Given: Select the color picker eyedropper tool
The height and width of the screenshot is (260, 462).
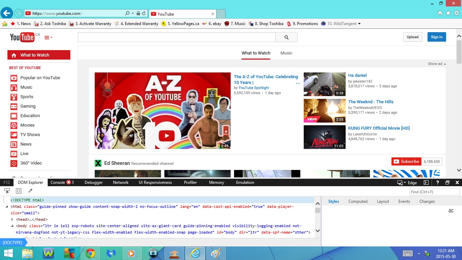Looking at the screenshot, I should (x=30, y=191).
